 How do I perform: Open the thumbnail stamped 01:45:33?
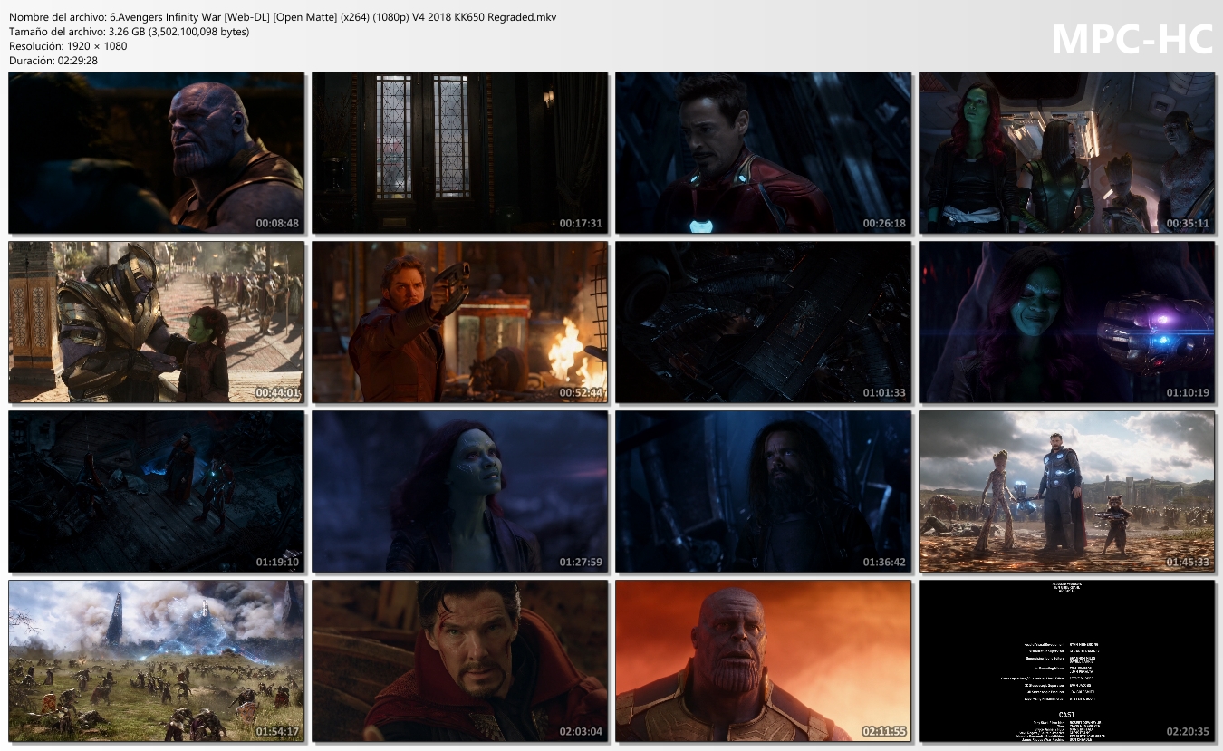pyautogui.click(x=1066, y=491)
